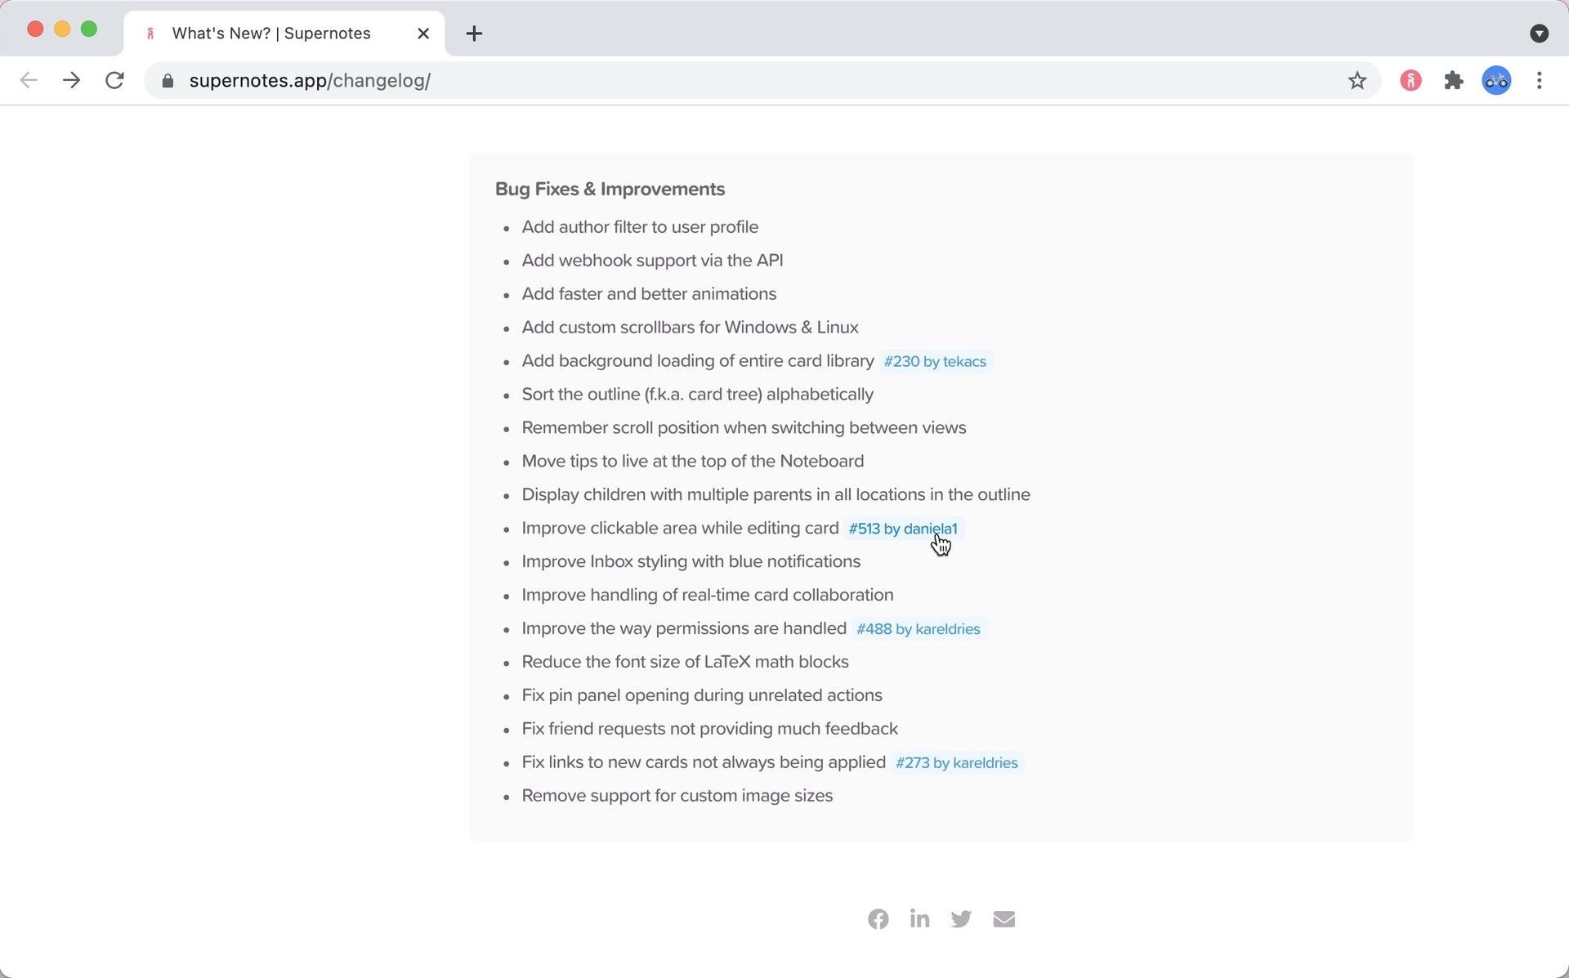
Task: Open a new tab with the plus button
Action: click(x=475, y=33)
